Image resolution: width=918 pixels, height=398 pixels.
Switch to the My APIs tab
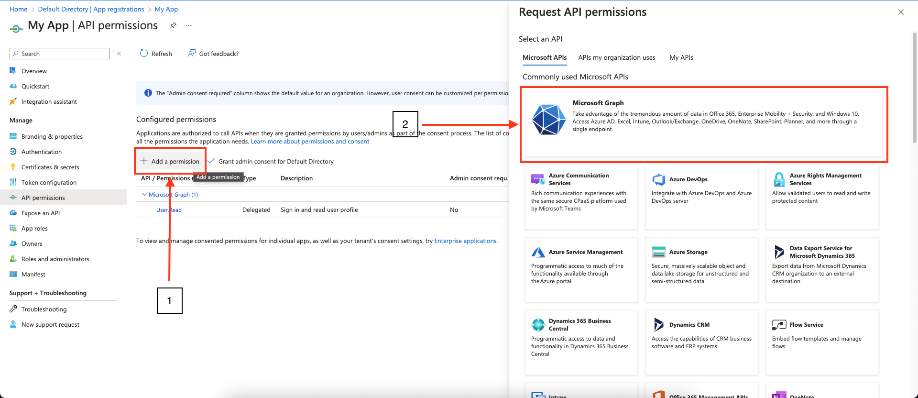coord(681,57)
